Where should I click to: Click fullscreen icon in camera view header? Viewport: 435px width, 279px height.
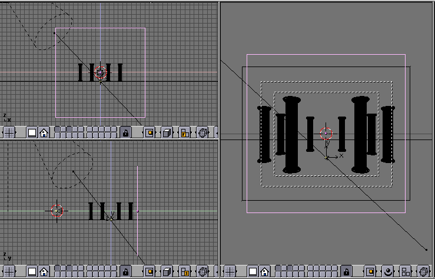pos(253,271)
